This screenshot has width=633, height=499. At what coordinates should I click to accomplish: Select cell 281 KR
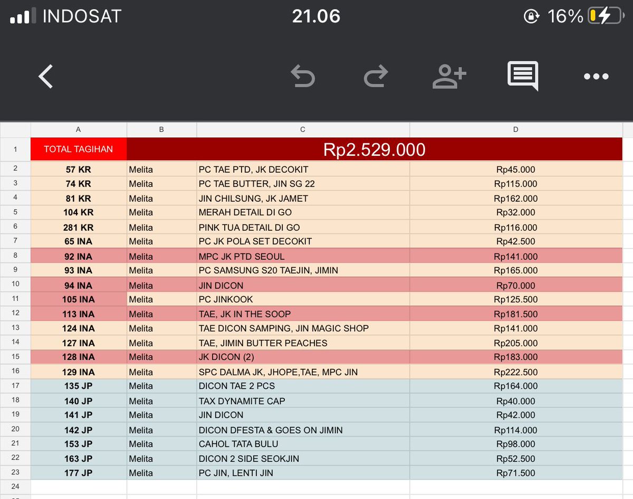pyautogui.click(x=79, y=227)
